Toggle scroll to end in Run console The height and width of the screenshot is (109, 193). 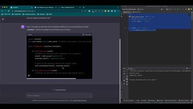point(127,79)
